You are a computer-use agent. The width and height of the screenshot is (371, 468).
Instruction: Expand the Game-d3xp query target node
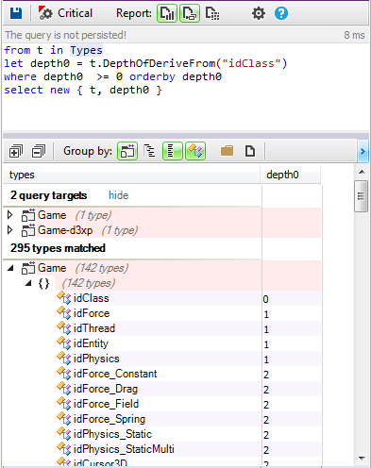pos(10,230)
